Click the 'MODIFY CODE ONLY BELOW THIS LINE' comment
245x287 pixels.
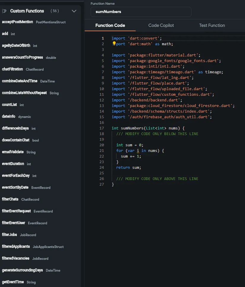tap(157, 134)
